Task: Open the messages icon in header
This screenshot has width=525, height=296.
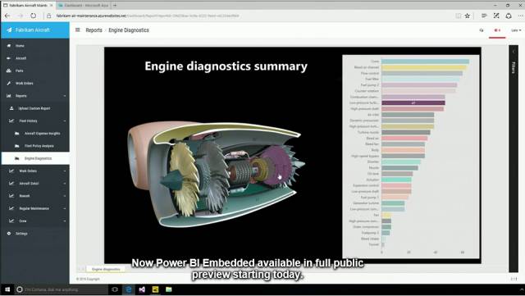Action: (482, 30)
